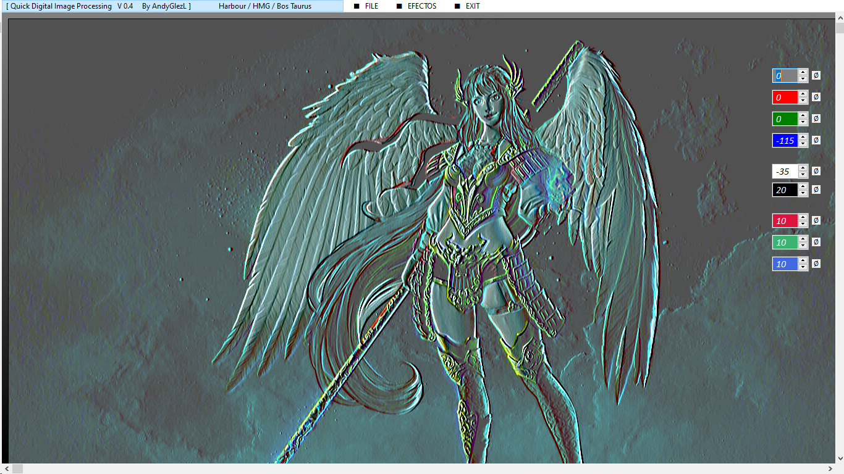Decrease the blue -115 value with down arrow

click(x=803, y=144)
